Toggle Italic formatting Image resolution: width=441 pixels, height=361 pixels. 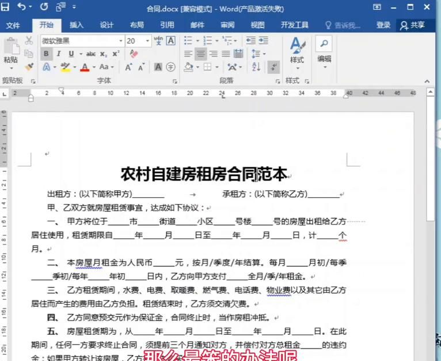tap(59, 54)
